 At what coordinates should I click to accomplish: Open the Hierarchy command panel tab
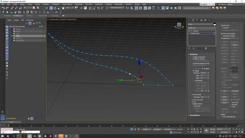point(197,20)
